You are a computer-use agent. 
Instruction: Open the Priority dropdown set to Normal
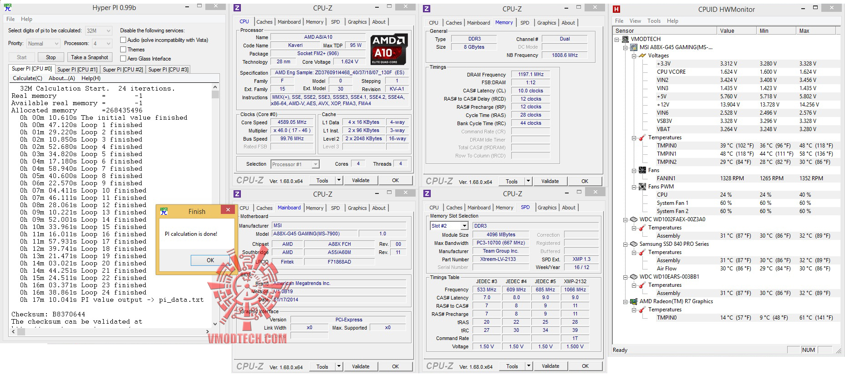pos(43,44)
